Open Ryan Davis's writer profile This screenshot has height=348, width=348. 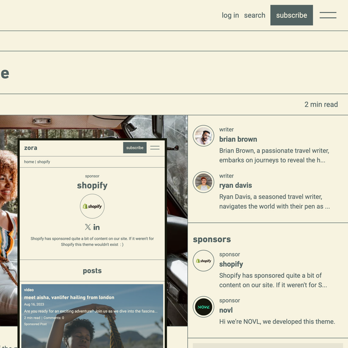(235, 186)
